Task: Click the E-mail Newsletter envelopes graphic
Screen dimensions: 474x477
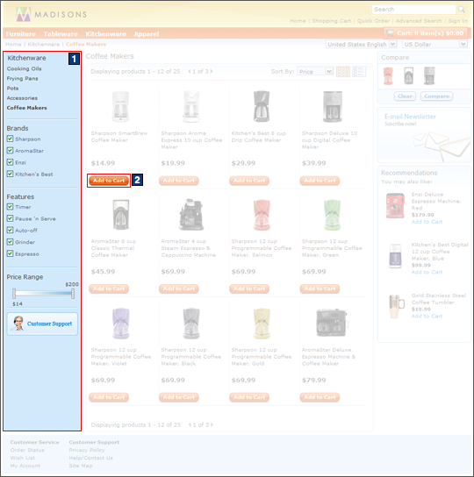Action: (x=442, y=146)
